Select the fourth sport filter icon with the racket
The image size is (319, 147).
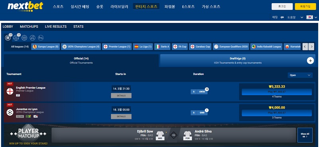[33, 38]
